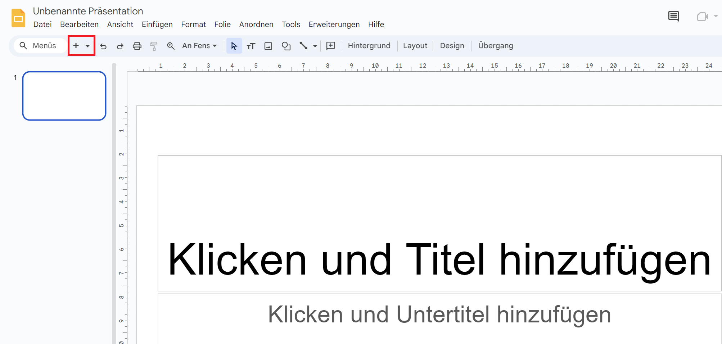Print the presentation
This screenshot has height=344, width=722.
pyautogui.click(x=137, y=46)
